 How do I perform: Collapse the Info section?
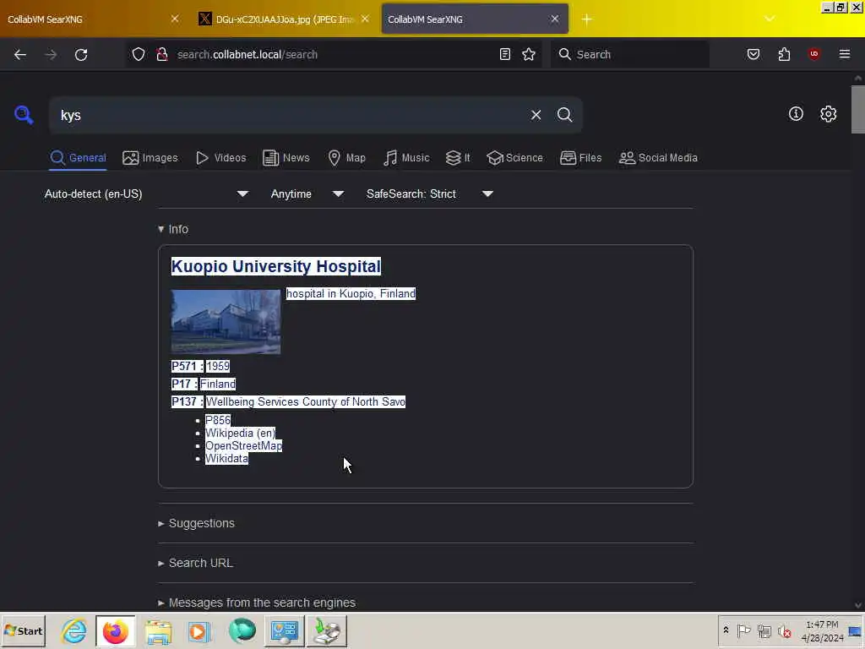pos(173,229)
